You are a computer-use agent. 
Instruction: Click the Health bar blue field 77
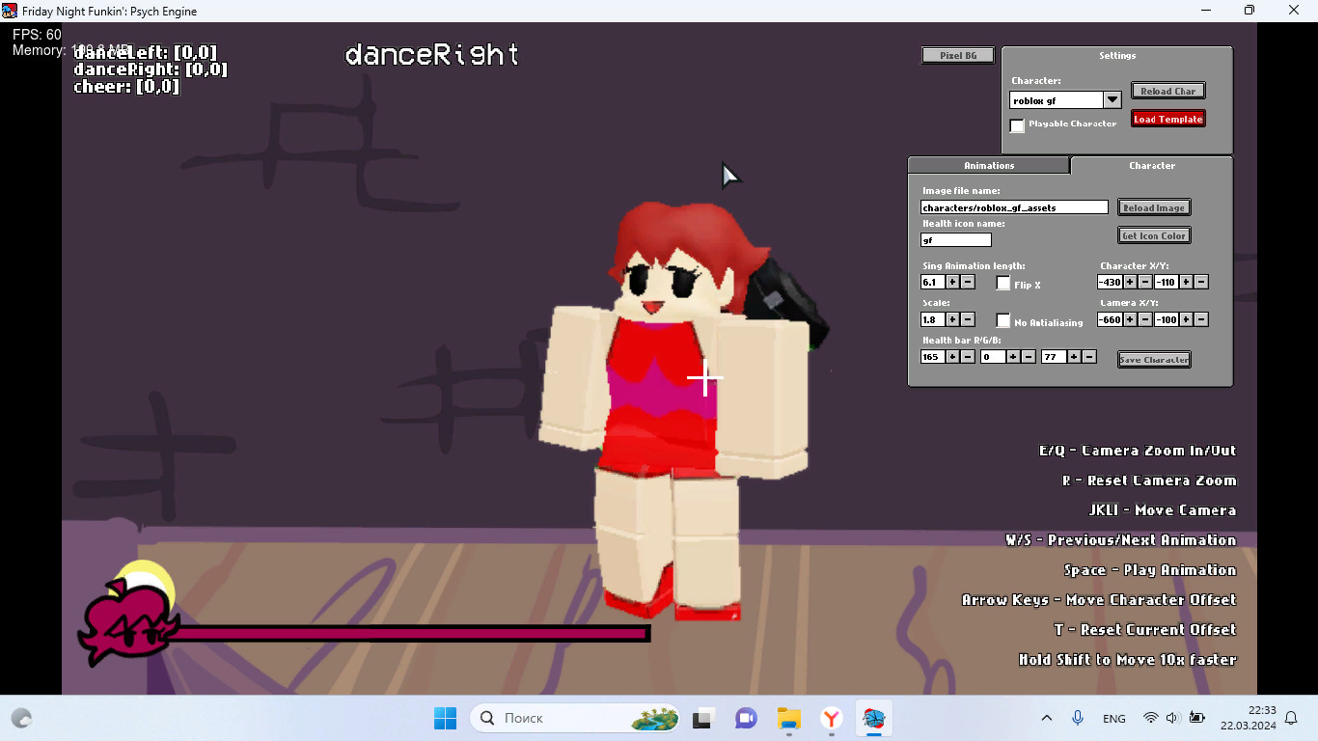pos(1054,356)
